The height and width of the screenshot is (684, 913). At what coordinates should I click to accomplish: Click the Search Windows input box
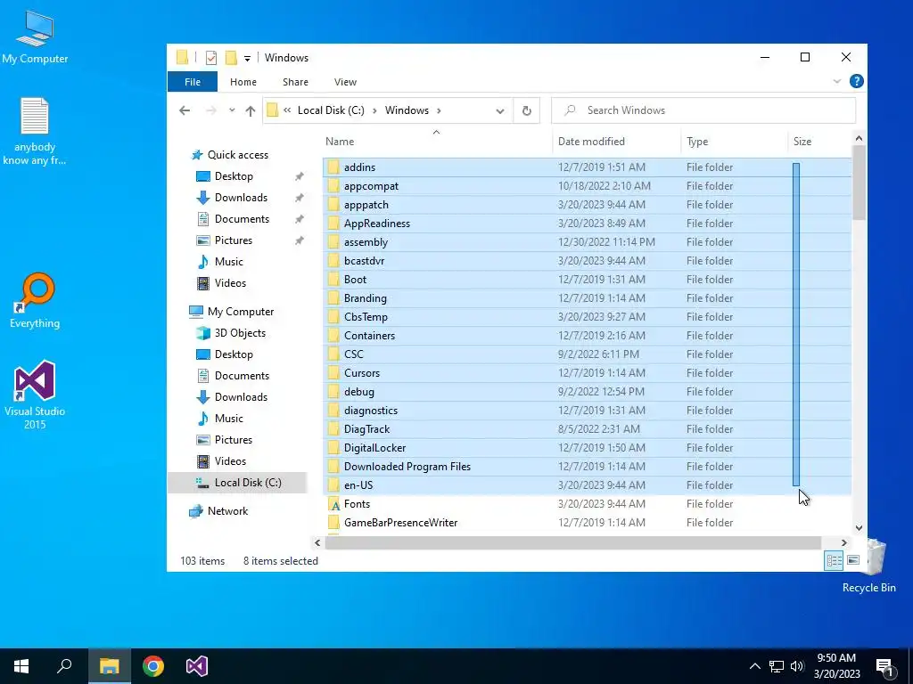tap(703, 110)
